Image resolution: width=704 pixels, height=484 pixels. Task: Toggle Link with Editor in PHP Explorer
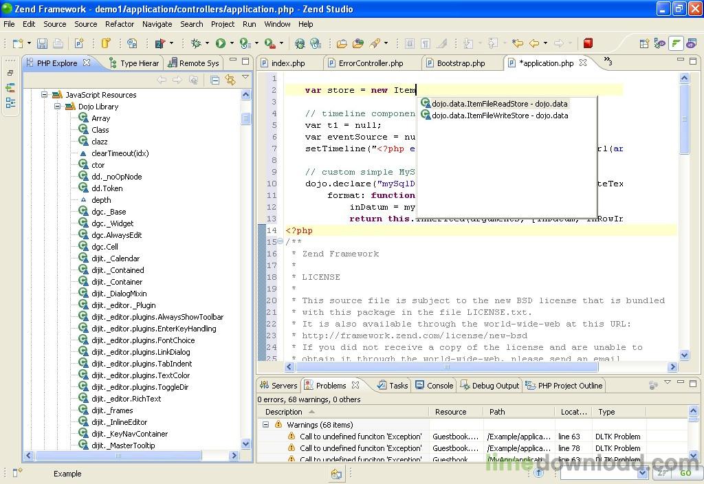[230, 80]
